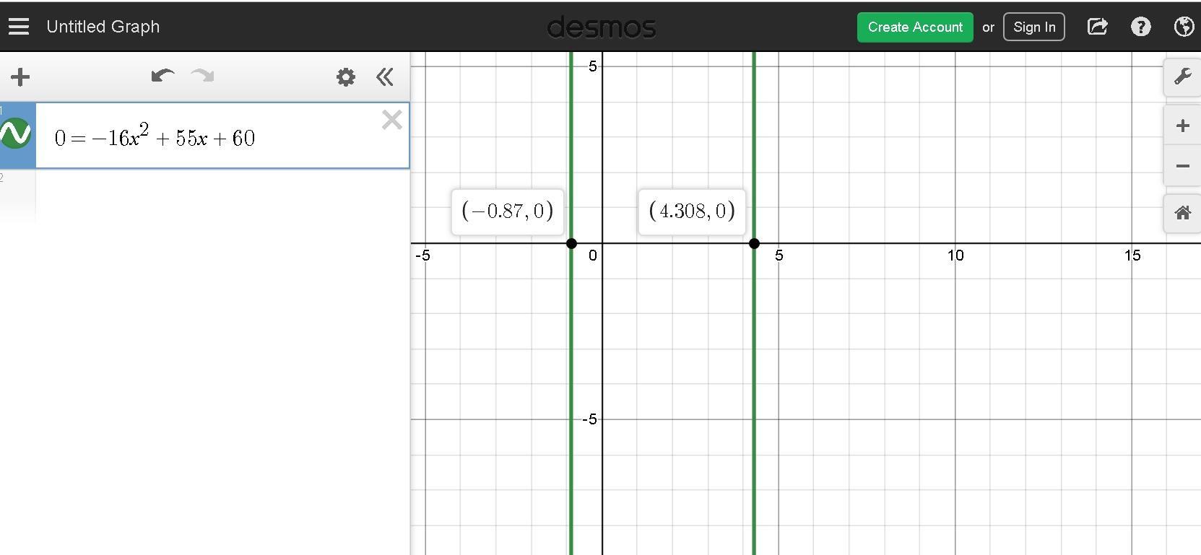The image size is (1201, 555).
Task: Toggle visibility of expression 1 graph
Action: click(x=16, y=134)
